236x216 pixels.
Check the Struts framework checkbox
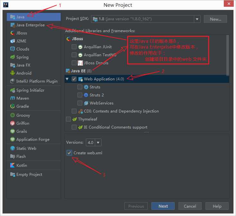point(80,87)
